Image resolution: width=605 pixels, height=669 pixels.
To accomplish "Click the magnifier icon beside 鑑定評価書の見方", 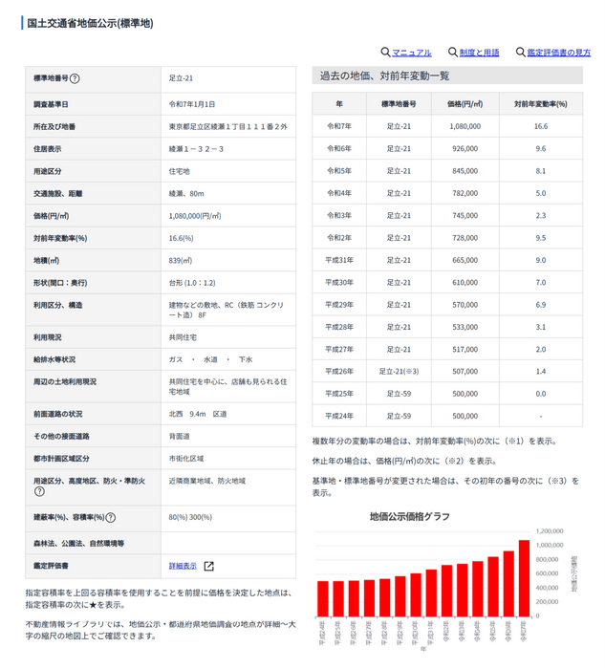I will pos(520,52).
